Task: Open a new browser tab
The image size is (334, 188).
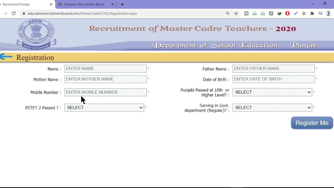Action: tap(122, 4)
